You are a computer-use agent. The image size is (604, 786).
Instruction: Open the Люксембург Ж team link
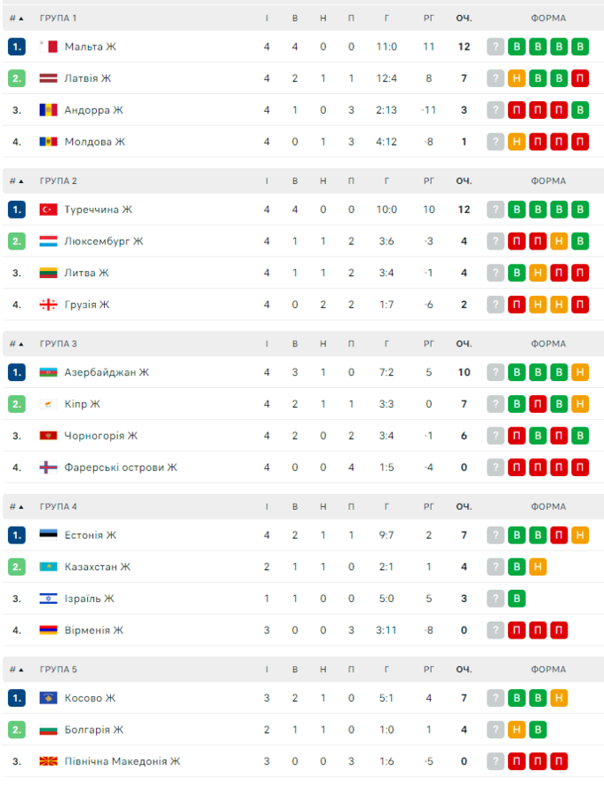[103, 242]
